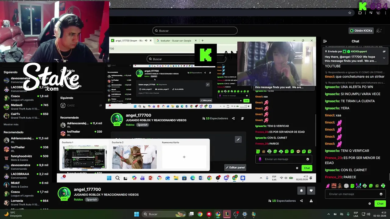This screenshot has height=219, width=390.
Task: Switch to traductor tab in streamed browser
Action: 176,40
